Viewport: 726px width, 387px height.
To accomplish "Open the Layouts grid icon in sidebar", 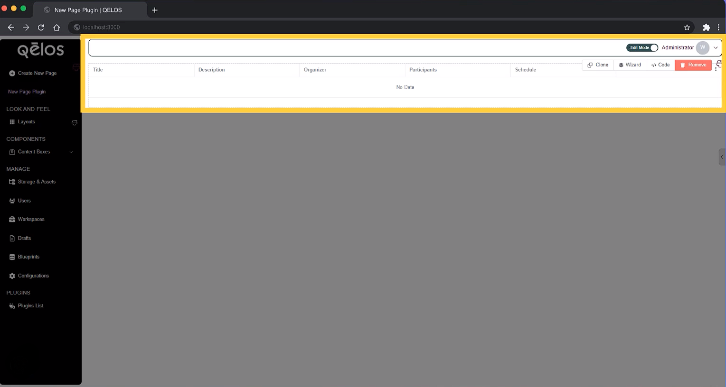I will coord(12,122).
